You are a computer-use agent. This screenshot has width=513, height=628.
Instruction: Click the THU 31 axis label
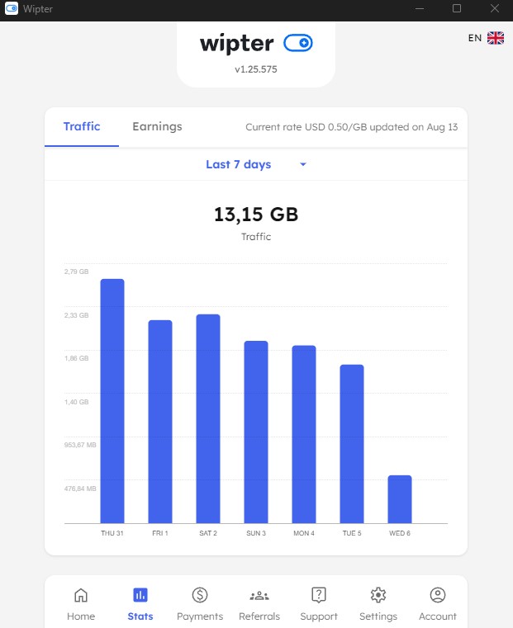(x=112, y=533)
